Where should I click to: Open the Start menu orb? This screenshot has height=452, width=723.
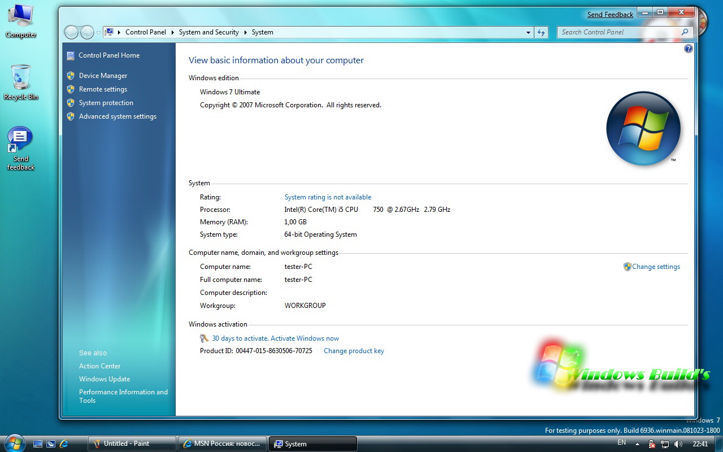point(15,443)
